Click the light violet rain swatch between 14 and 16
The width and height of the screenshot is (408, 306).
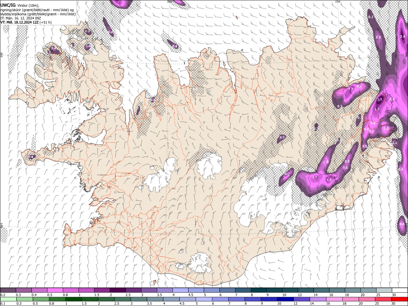317,299
